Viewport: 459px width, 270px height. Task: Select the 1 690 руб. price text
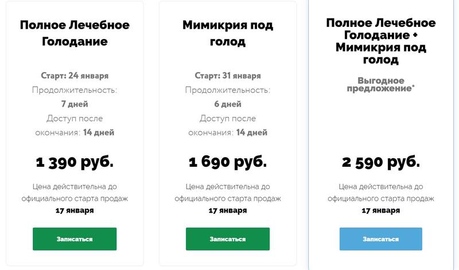point(228,162)
